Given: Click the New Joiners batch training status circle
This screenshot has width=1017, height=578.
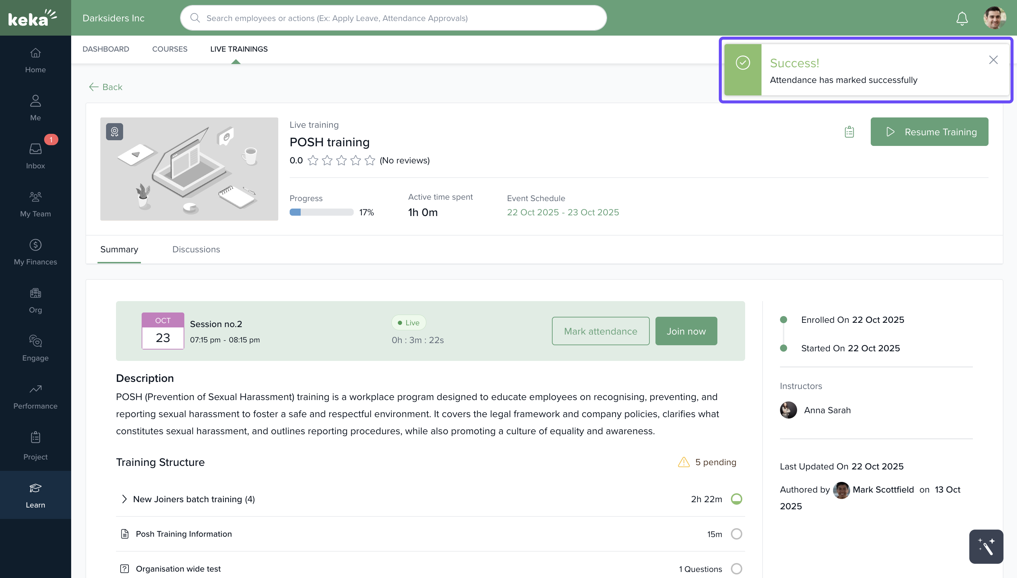Looking at the screenshot, I should (x=736, y=499).
